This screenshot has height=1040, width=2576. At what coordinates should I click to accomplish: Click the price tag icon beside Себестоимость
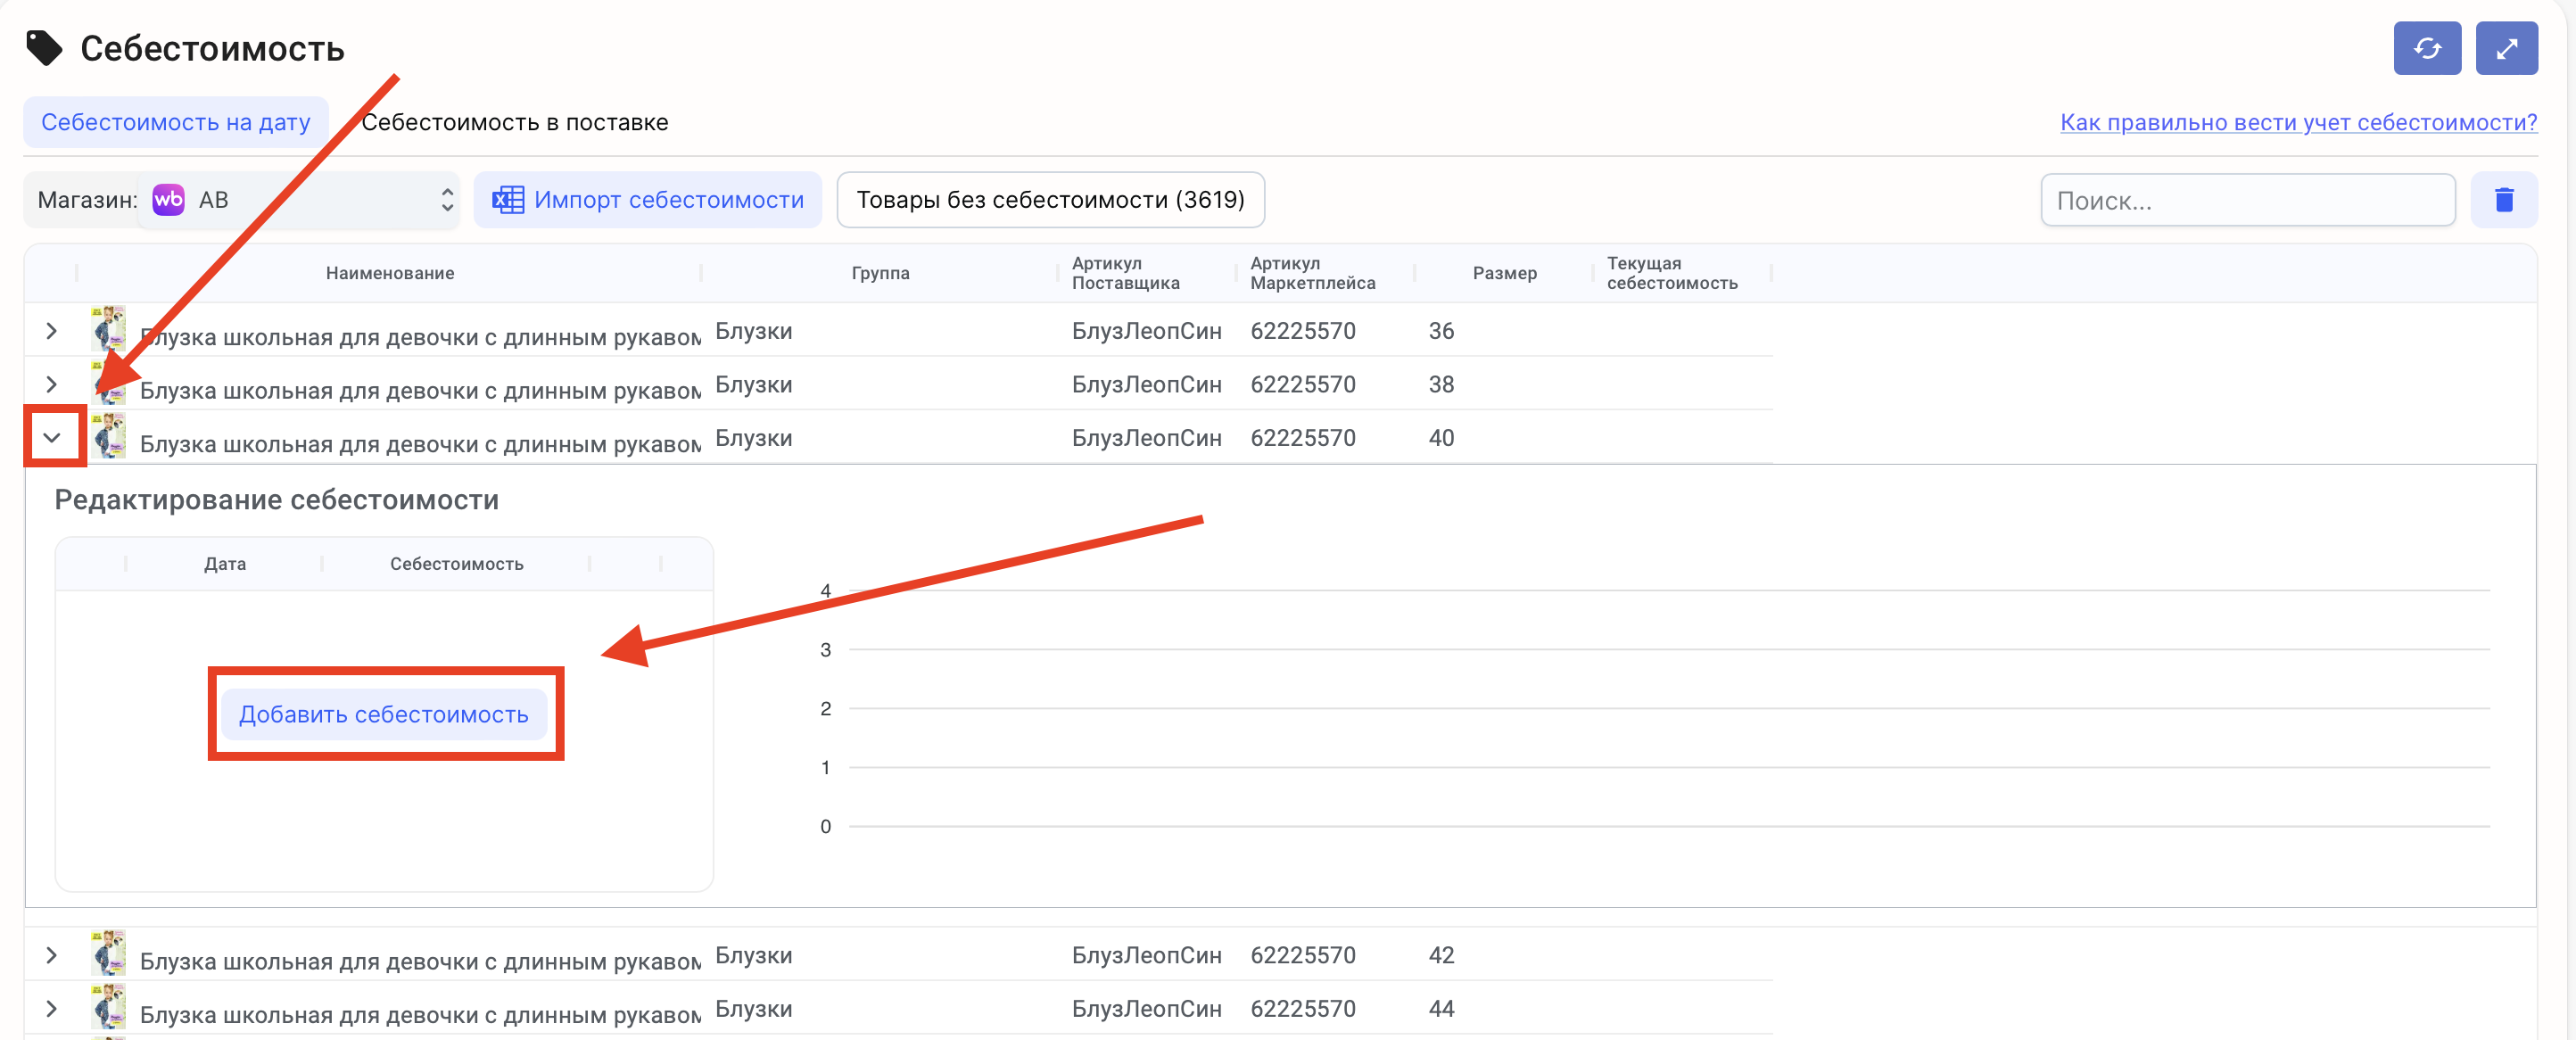pyautogui.click(x=44, y=48)
